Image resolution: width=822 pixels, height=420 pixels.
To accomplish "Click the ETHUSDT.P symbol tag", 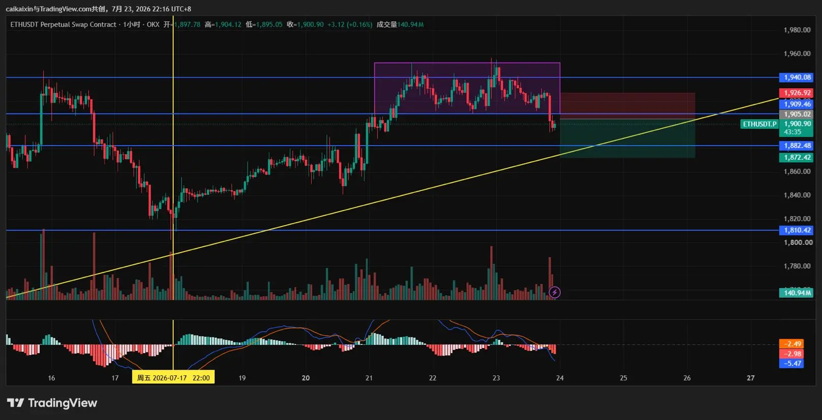I will click(x=760, y=124).
